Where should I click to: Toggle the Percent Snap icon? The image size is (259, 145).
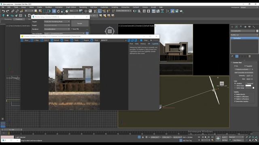point(104,11)
